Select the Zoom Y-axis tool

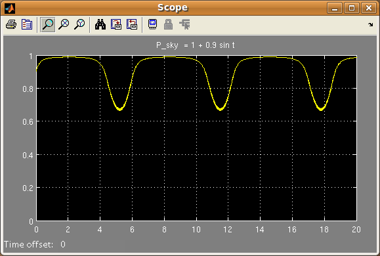tap(79, 24)
